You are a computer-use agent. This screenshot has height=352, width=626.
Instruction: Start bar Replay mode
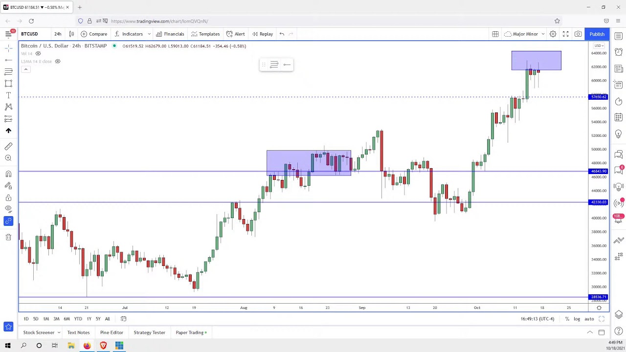click(263, 34)
